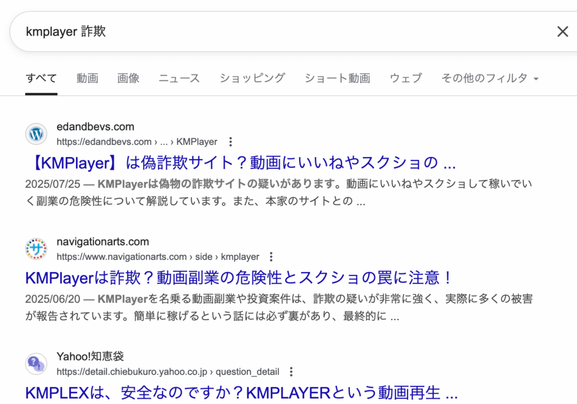
Task: Select the すべて tab
Action: (x=41, y=78)
